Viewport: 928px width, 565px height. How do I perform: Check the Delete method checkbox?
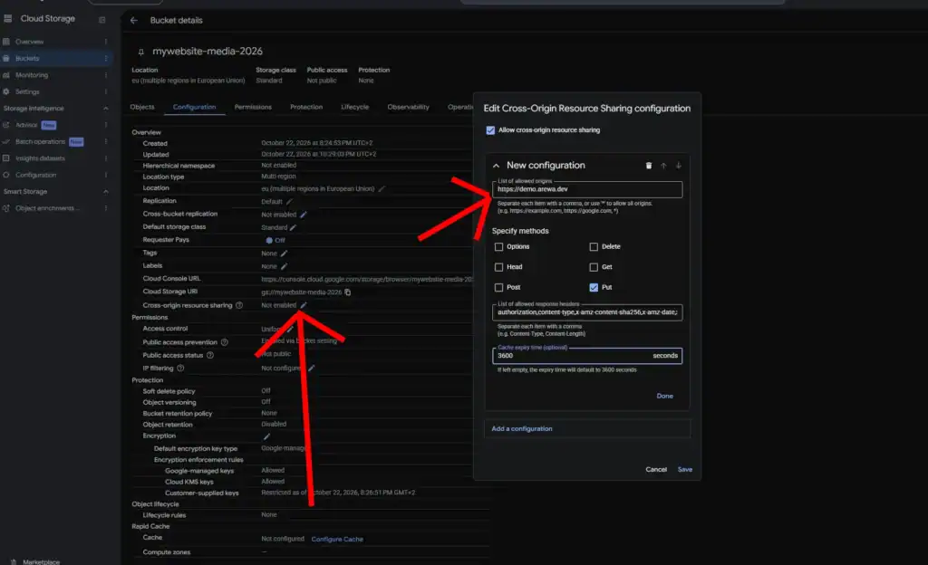pos(594,247)
